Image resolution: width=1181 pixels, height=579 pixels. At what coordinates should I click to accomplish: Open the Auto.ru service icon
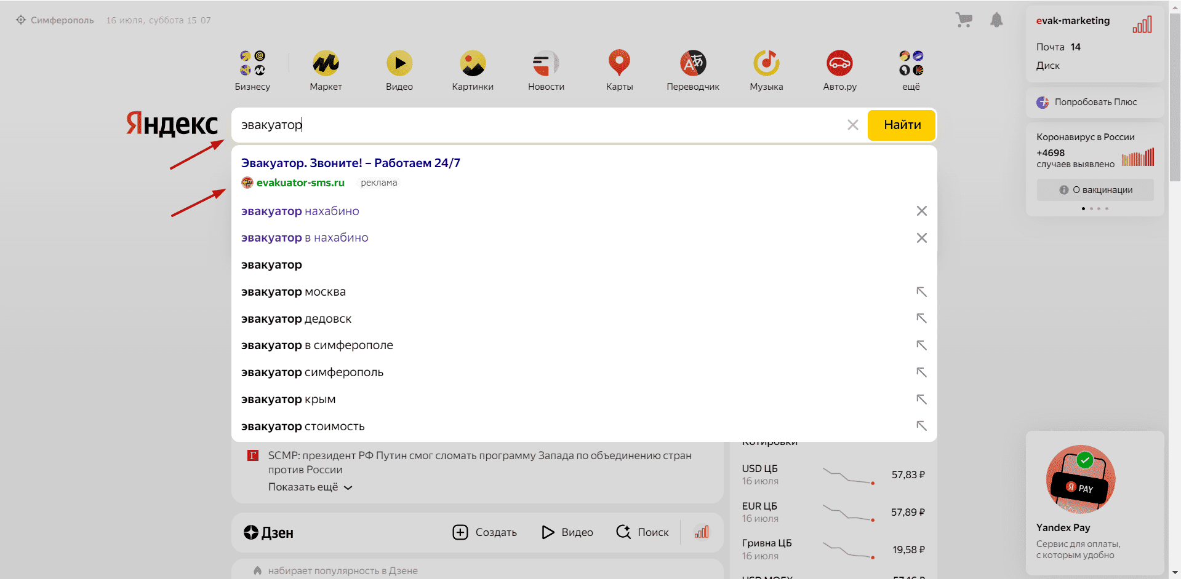tap(839, 63)
